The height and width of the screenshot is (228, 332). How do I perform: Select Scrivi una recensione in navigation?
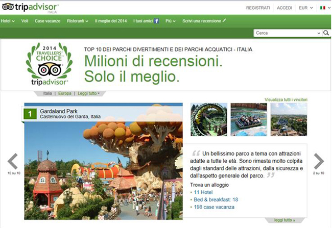(202, 21)
